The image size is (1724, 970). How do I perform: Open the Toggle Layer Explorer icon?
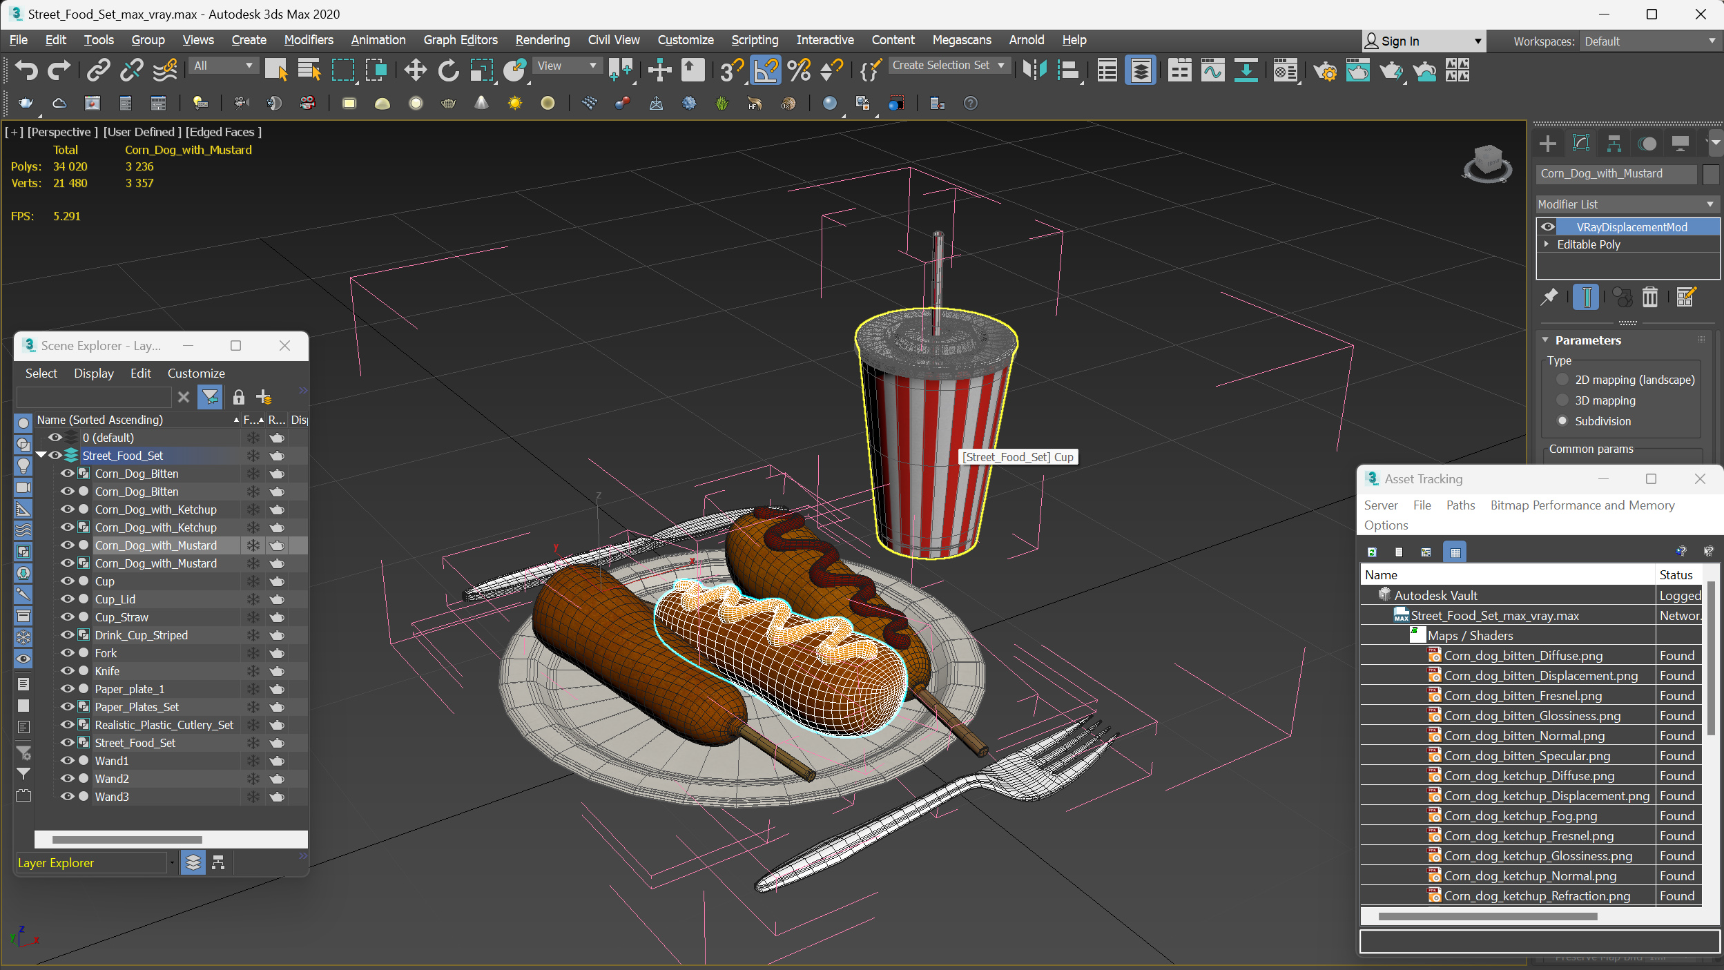(x=1141, y=70)
